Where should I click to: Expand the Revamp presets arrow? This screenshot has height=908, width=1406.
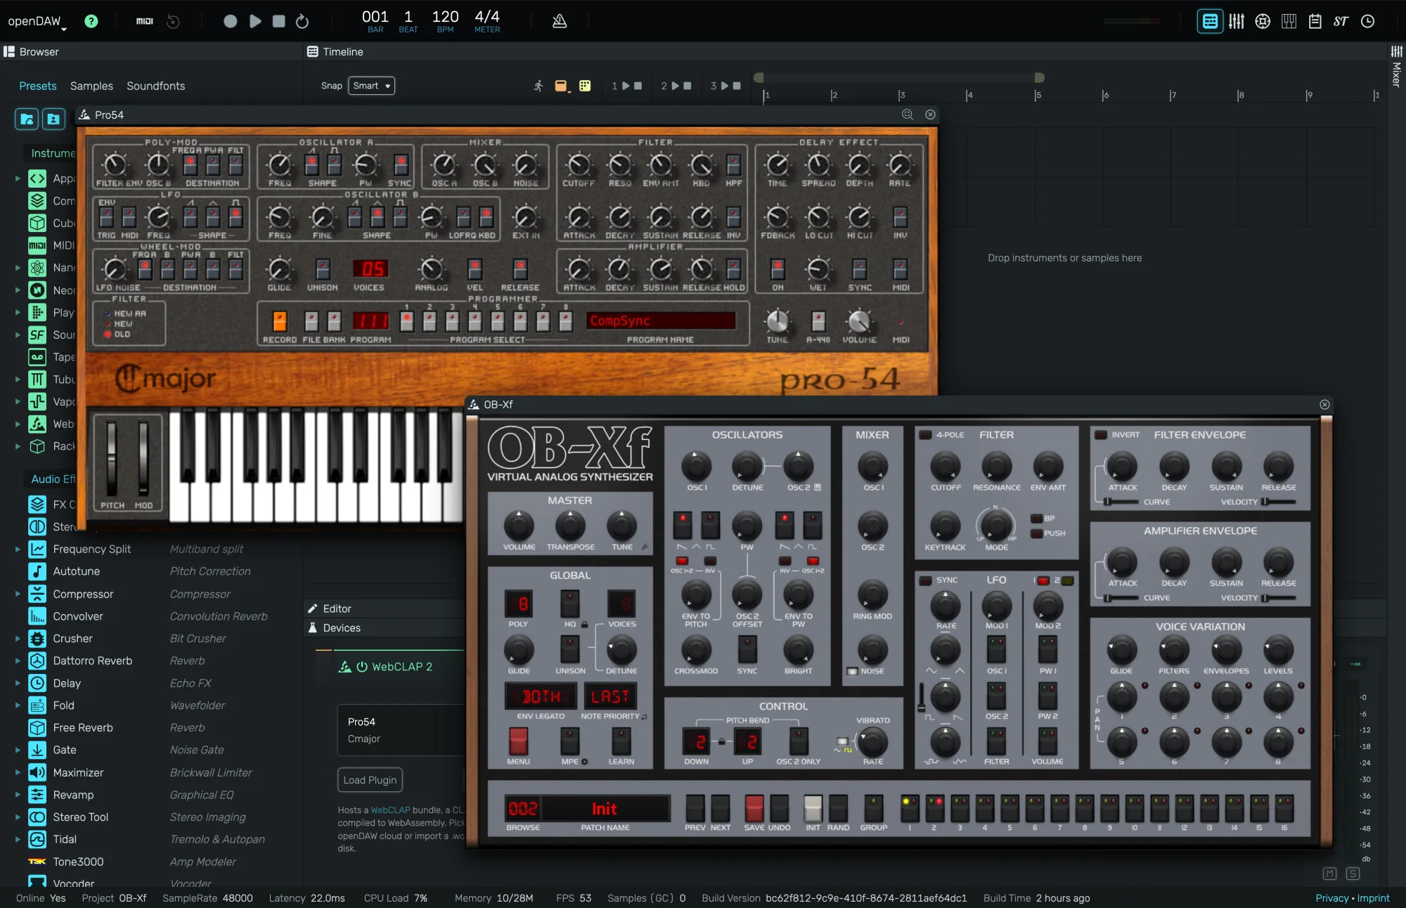point(18,795)
